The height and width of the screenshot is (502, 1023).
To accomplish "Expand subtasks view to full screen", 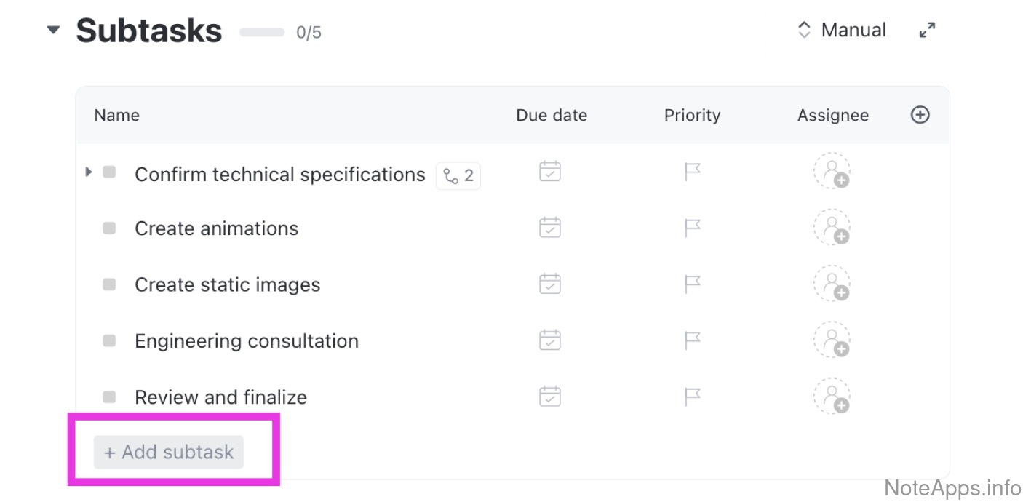I will pos(927,31).
